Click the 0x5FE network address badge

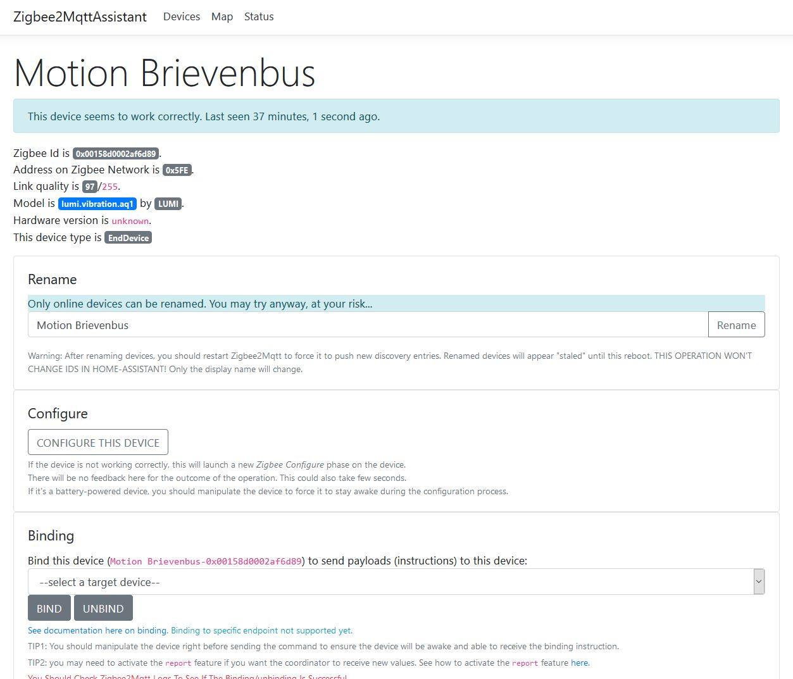tap(177, 170)
